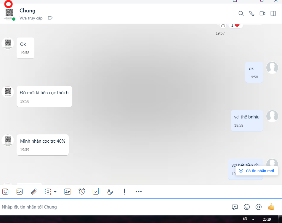Open the sticker picker in chat toolbar
The image size is (282, 223).
pyautogui.click(x=5, y=192)
